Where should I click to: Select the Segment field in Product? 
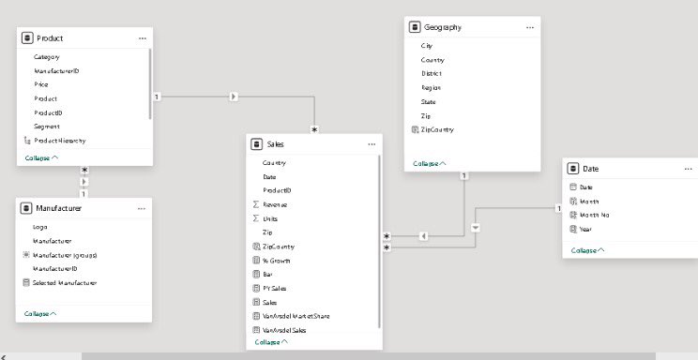coord(47,127)
